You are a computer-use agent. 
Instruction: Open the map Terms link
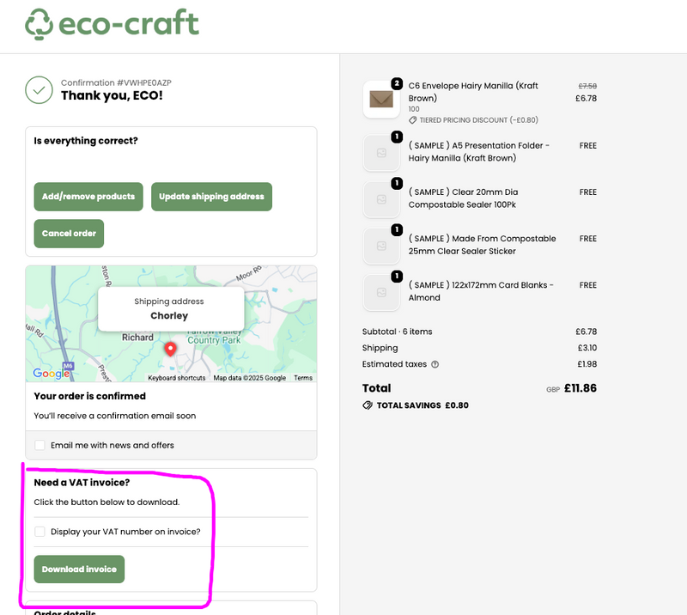tap(303, 378)
